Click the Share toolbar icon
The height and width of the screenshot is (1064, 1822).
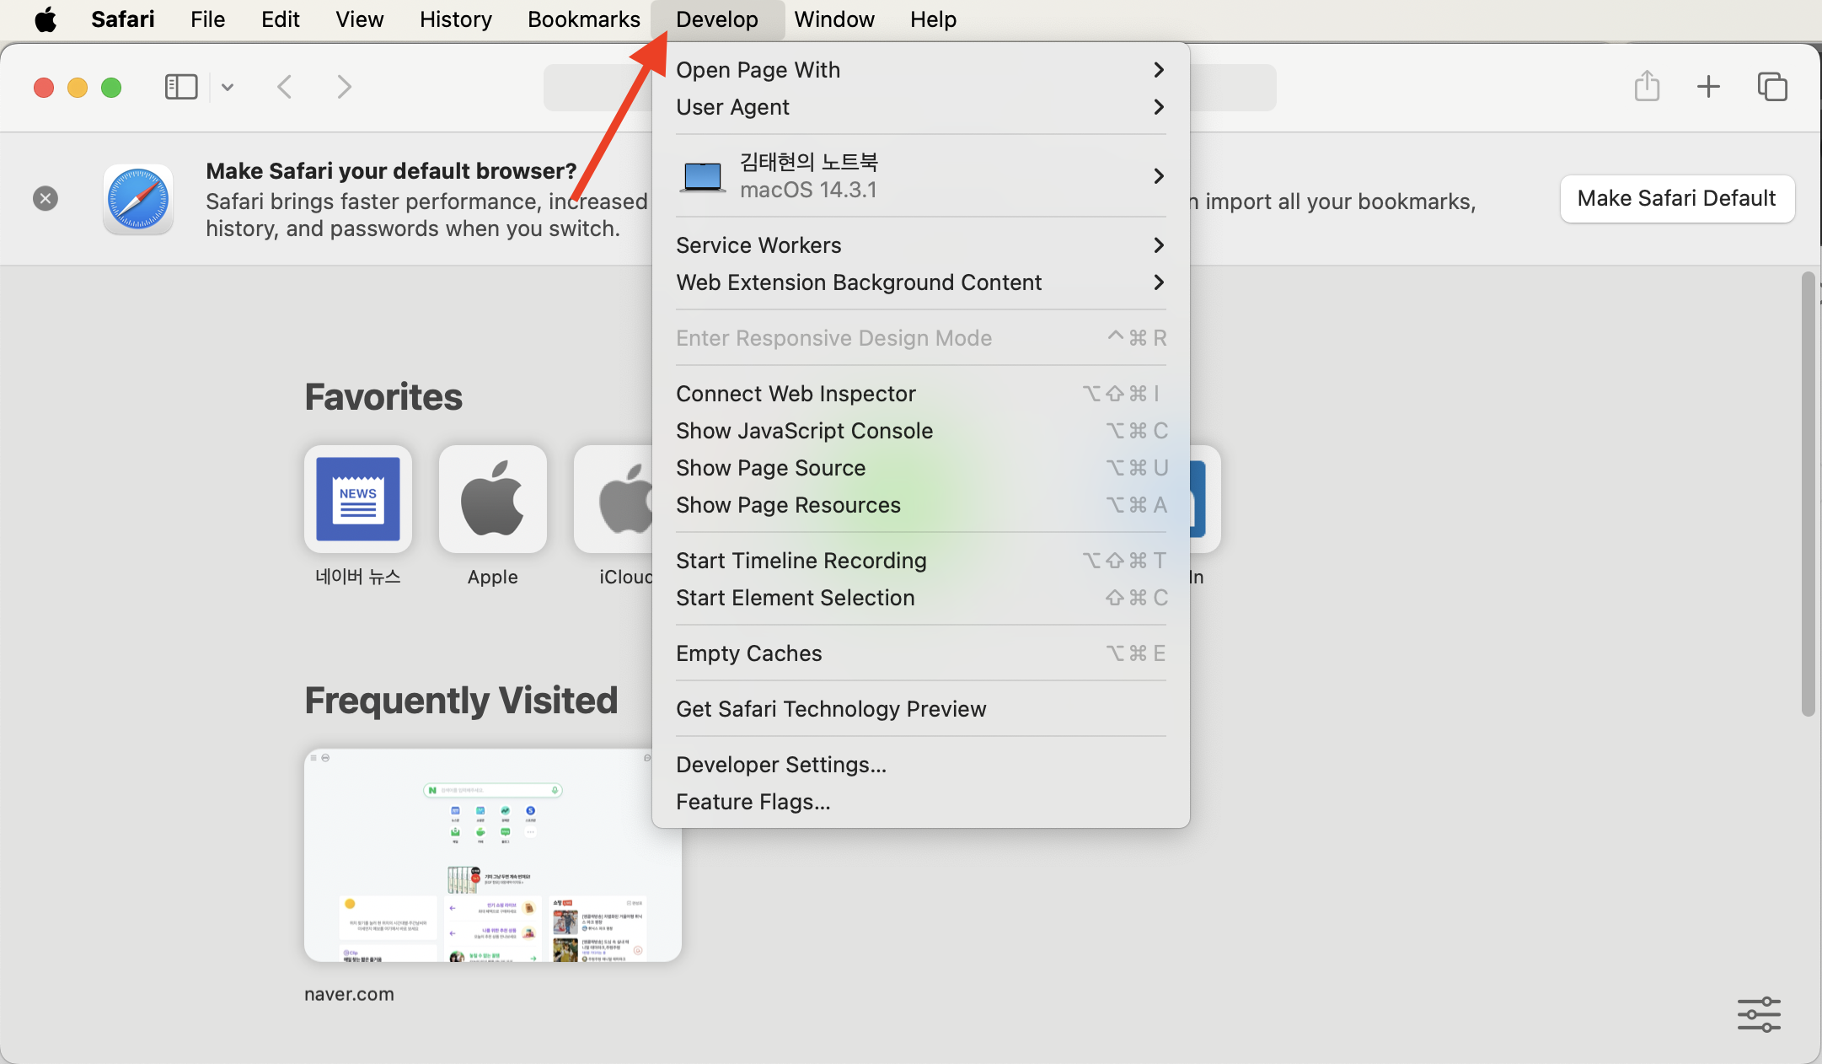(x=1647, y=86)
